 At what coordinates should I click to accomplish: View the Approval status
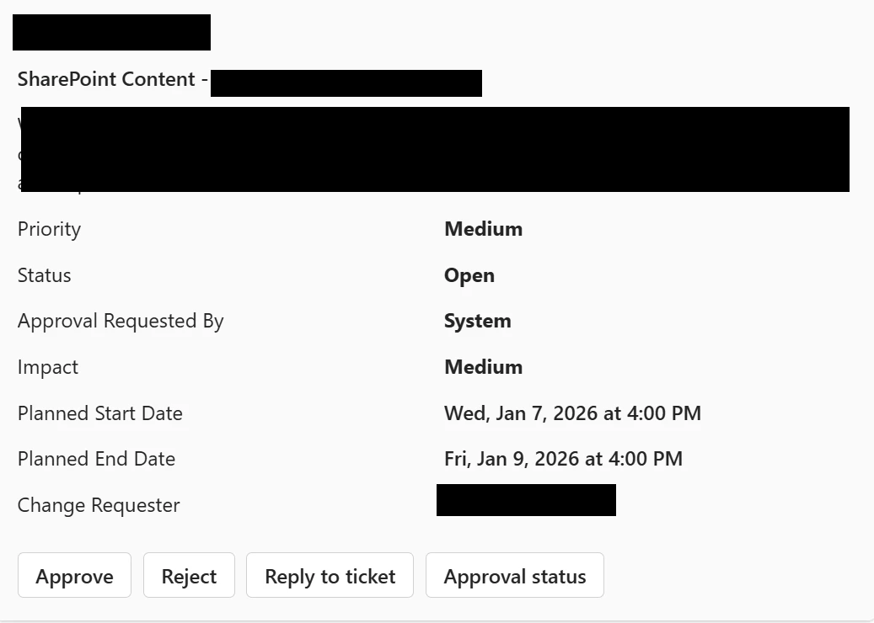tap(514, 576)
